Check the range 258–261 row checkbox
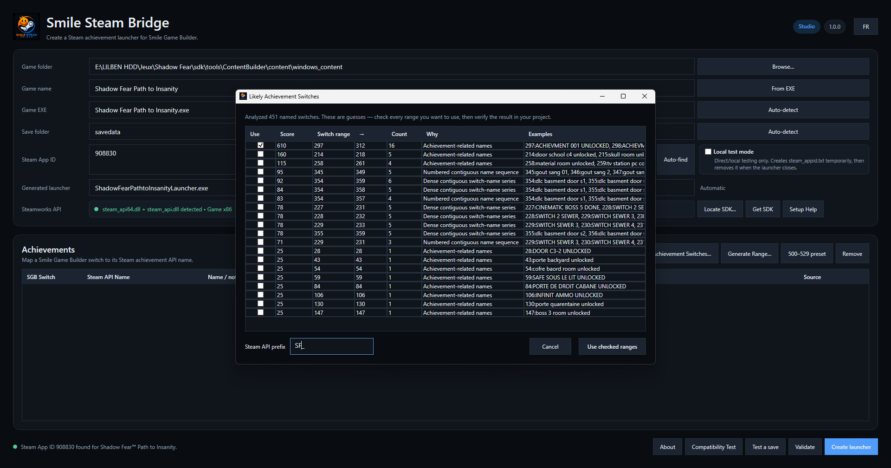The height and width of the screenshot is (468, 891). pos(260,163)
